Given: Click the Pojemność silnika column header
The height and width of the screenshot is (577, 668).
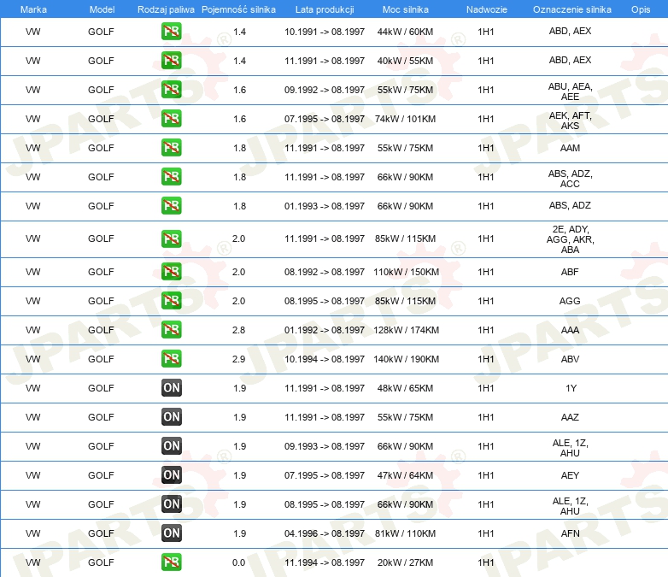Looking at the screenshot, I should click(238, 9).
